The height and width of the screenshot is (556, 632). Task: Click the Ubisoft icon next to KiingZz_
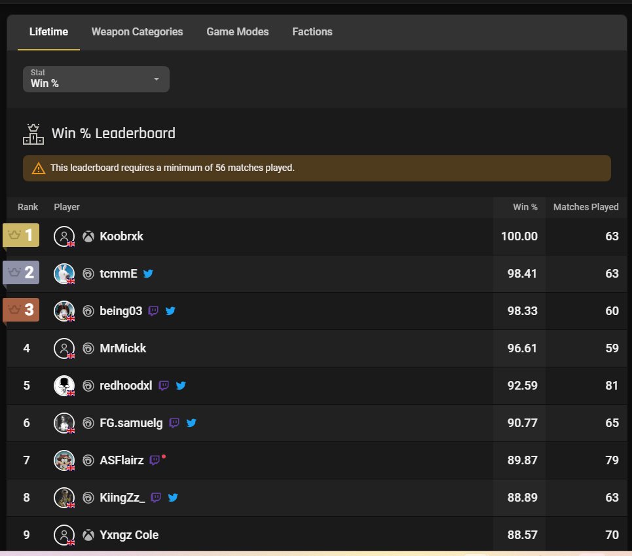click(x=88, y=498)
